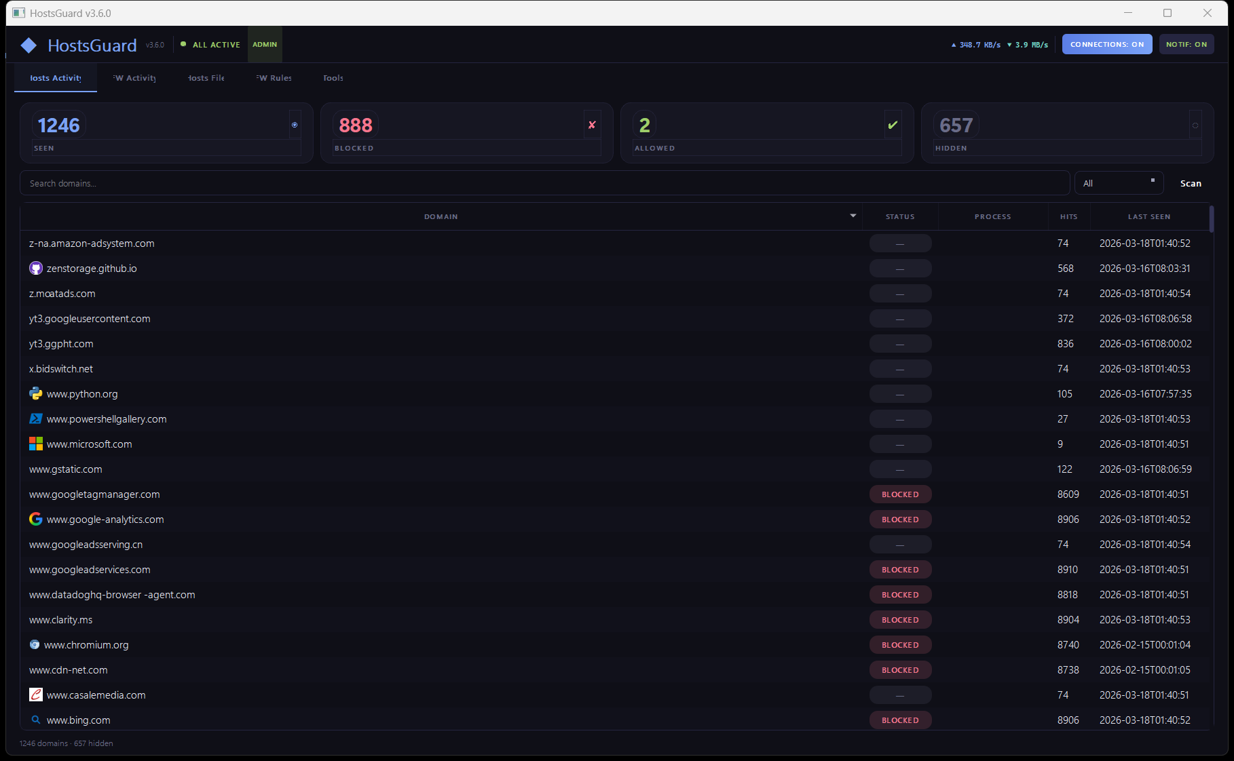Click the Google icon next to www.google-analytics.com

35,519
